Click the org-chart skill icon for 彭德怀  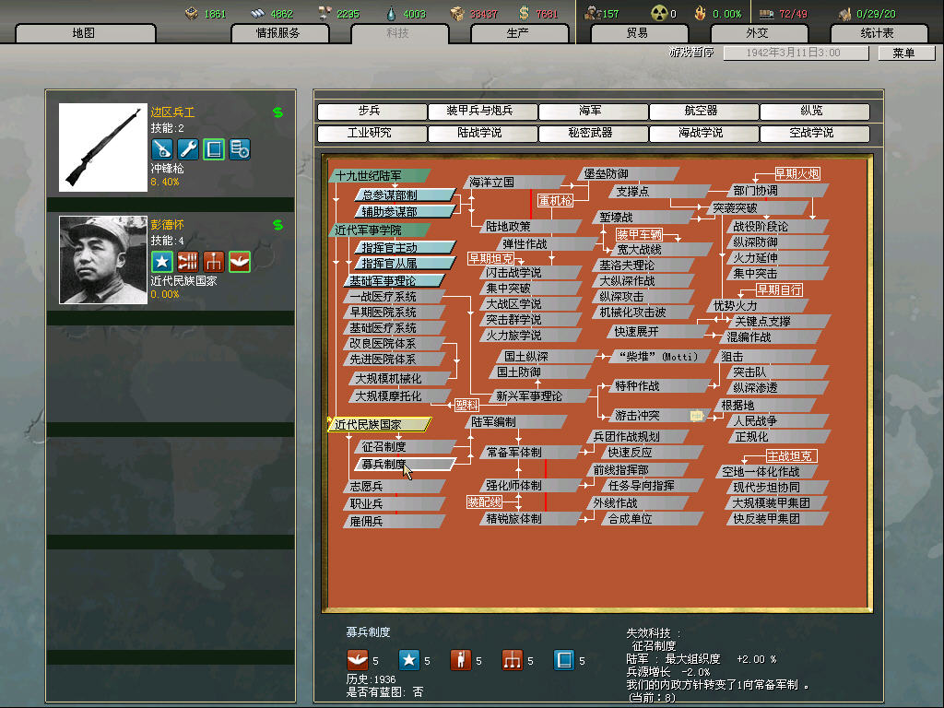[x=214, y=261]
